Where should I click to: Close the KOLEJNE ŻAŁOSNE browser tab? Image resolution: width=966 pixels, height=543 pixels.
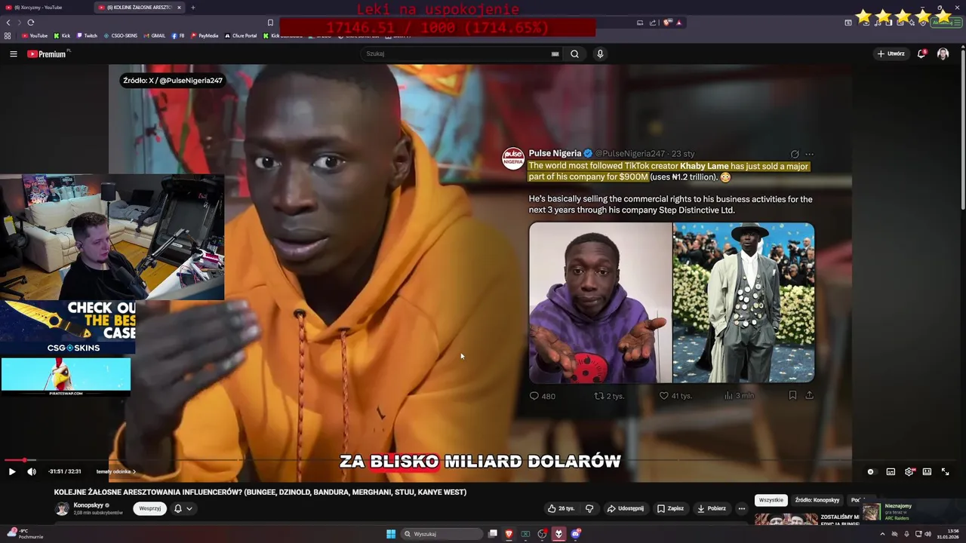click(180, 8)
